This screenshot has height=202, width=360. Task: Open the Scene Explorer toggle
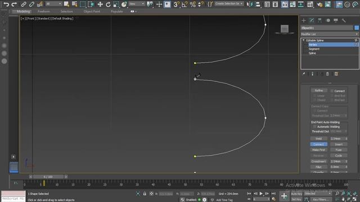coord(267,4)
